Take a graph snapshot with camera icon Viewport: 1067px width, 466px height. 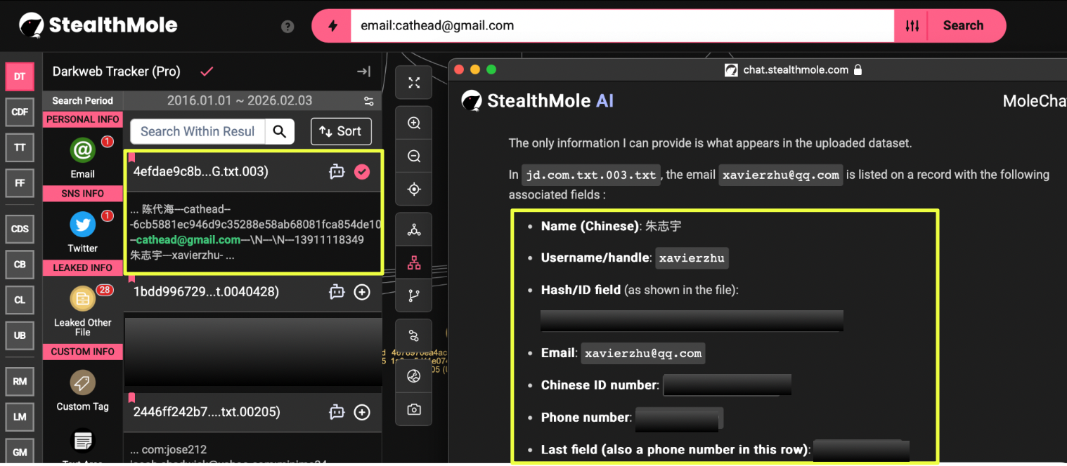click(414, 409)
